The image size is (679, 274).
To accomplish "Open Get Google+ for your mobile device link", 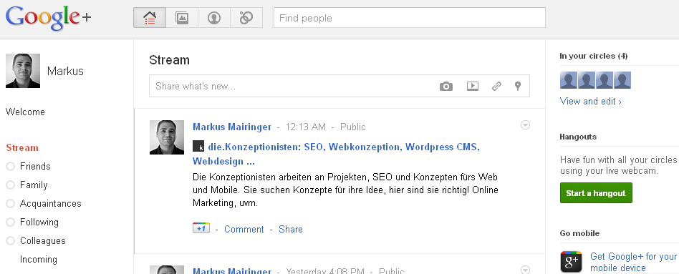I will 634,262.
